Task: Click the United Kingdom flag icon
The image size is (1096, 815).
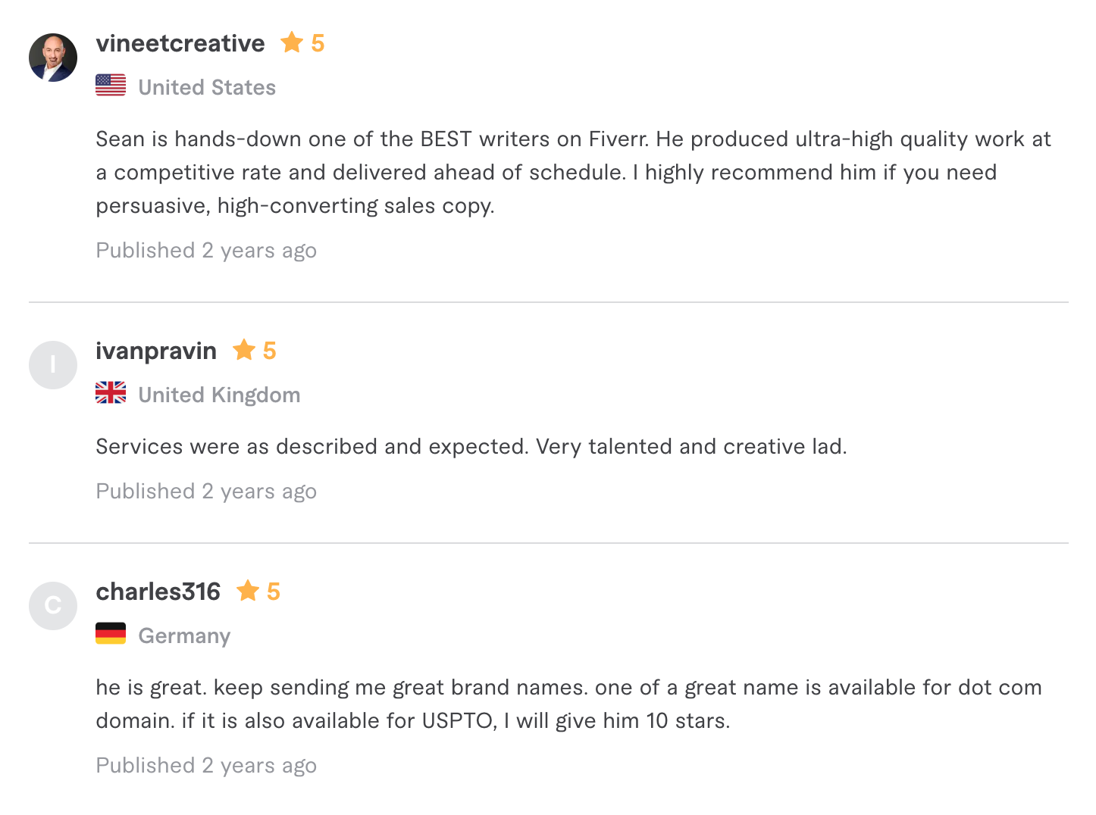Action: pos(111,393)
